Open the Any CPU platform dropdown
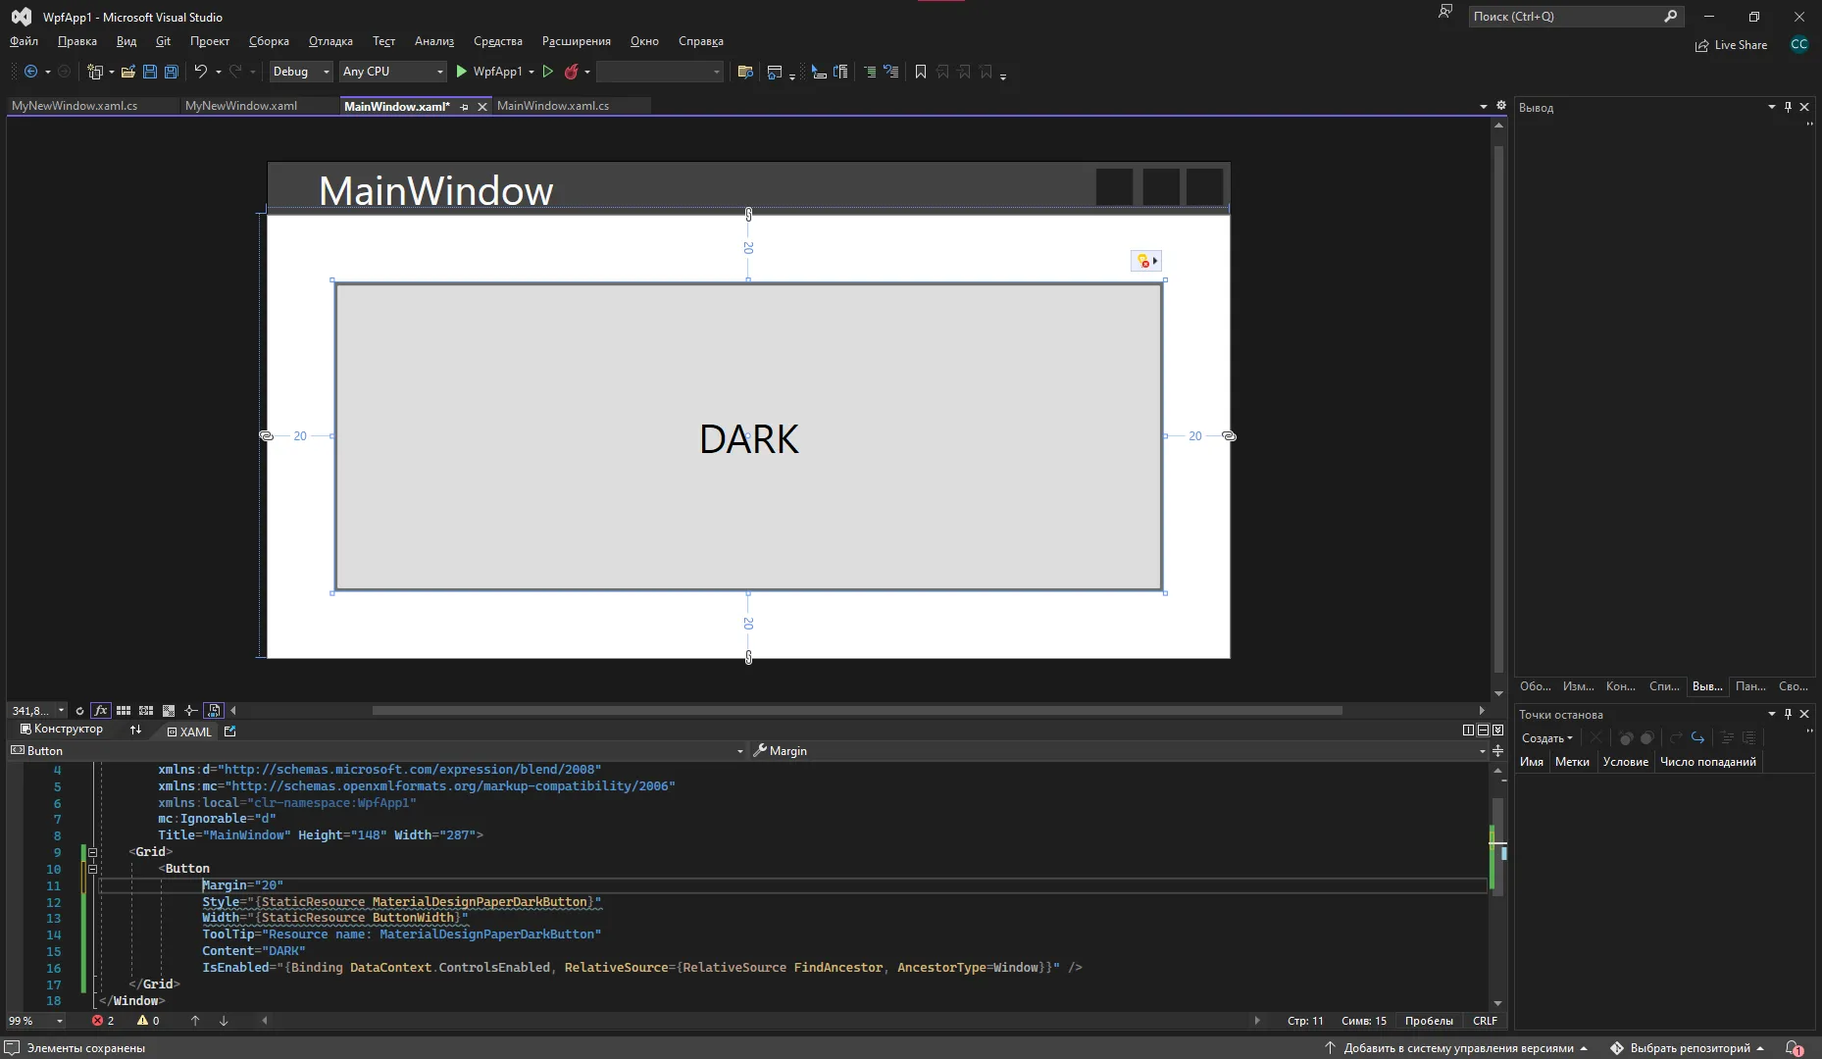Image resolution: width=1822 pixels, height=1059 pixels. coord(392,72)
